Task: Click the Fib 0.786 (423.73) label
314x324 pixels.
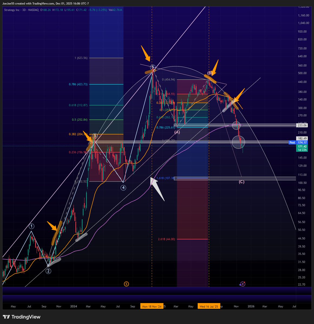Action: pyautogui.click(x=78, y=84)
